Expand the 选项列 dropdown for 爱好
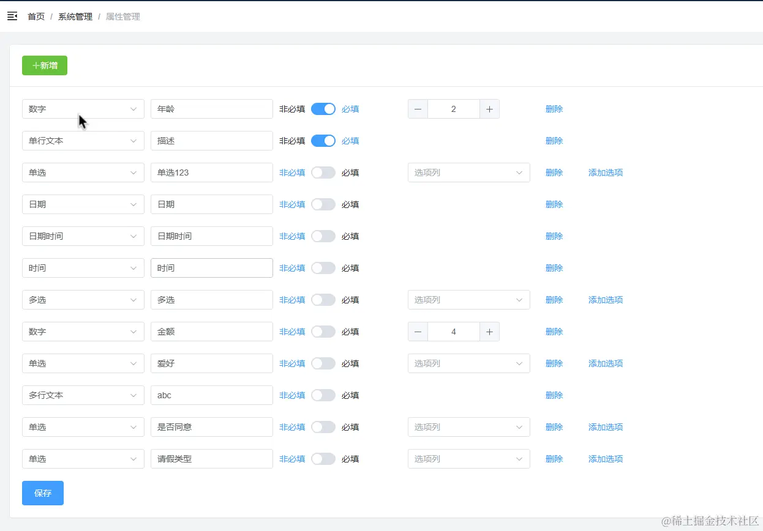763x531 pixels. [x=469, y=363]
